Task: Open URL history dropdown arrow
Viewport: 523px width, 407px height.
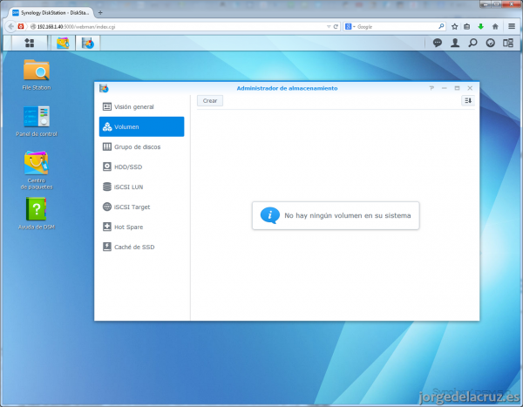Action: pos(329,27)
